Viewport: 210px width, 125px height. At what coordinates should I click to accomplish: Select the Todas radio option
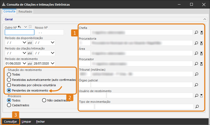pos(9,74)
